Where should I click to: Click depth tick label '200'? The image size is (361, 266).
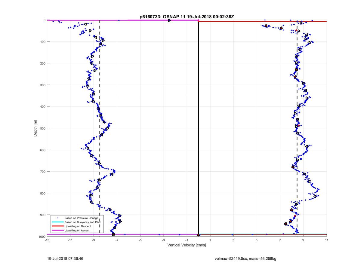coord(42,63)
